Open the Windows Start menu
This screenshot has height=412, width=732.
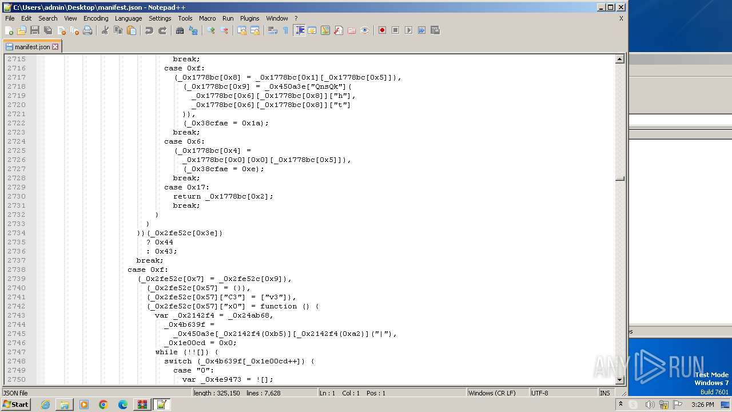pyautogui.click(x=16, y=405)
